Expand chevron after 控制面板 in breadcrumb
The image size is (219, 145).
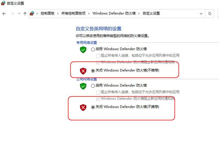(x=58, y=14)
